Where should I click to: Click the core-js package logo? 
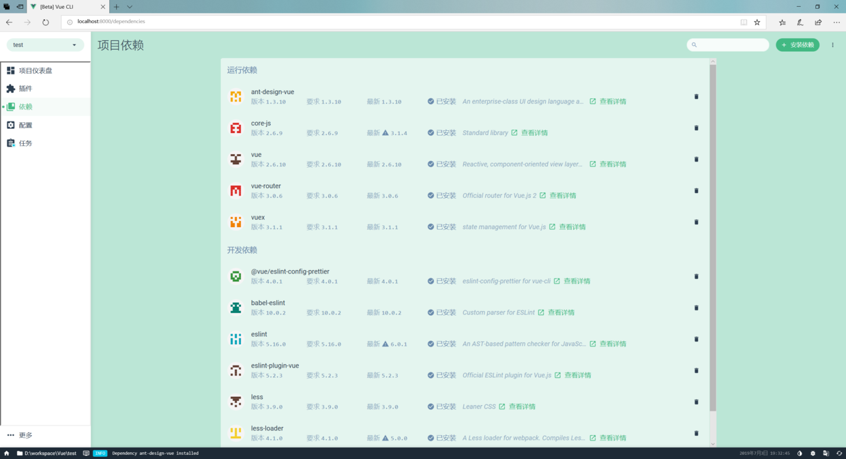[235, 128]
